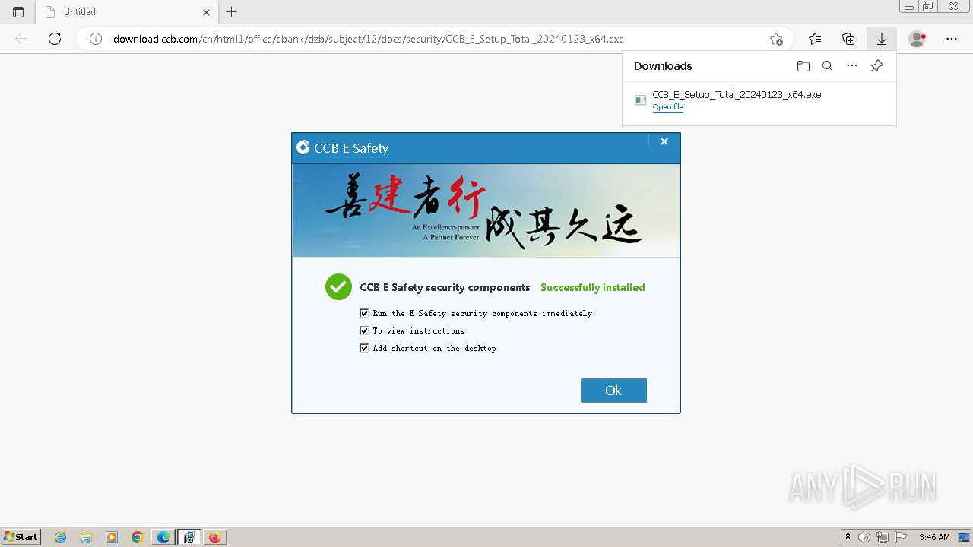Select the Untitled tab
This screenshot has width=973, height=547.
[x=127, y=12]
